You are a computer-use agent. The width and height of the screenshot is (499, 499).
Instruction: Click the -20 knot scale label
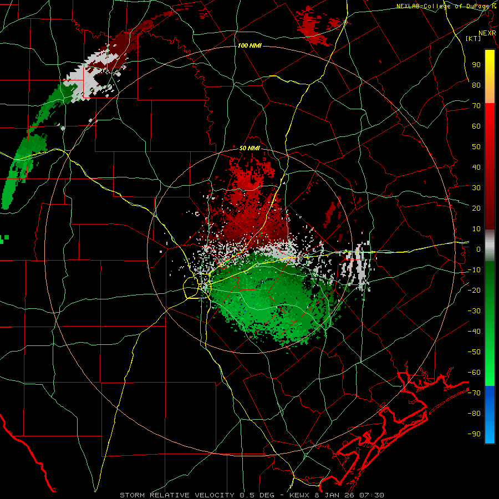click(474, 290)
